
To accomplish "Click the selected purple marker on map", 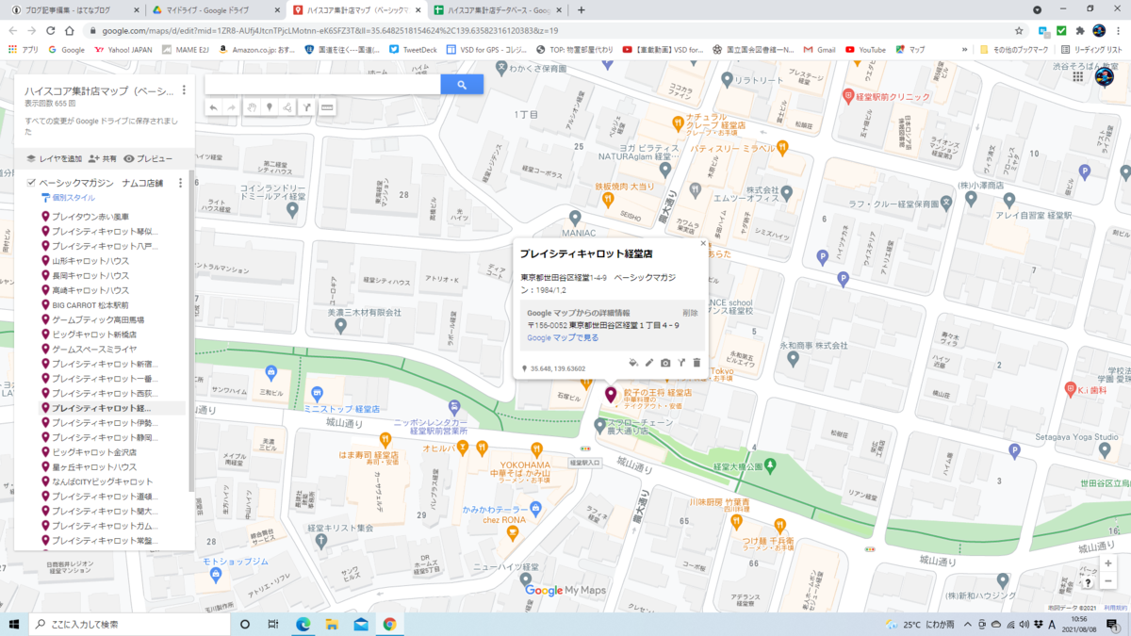I will coord(610,394).
